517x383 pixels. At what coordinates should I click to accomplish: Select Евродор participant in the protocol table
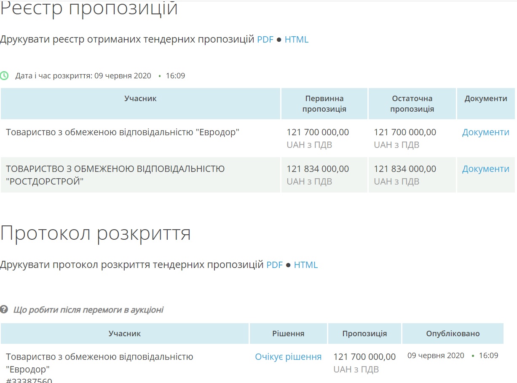pyautogui.click(x=99, y=363)
